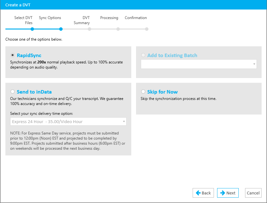Click the Confirmation progress dot
Image resolution: width=267 pixels, height=203 pixels.
click(x=147, y=29)
